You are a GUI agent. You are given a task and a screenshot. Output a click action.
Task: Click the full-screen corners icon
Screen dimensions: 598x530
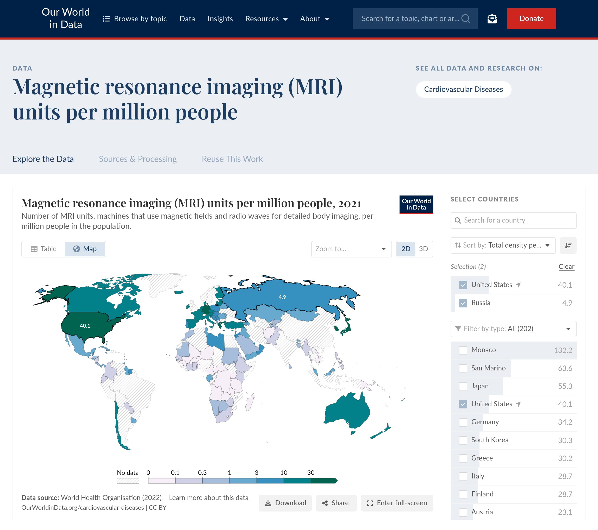tap(370, 503)
